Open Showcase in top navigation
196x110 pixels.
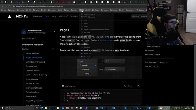coord(37,16)
